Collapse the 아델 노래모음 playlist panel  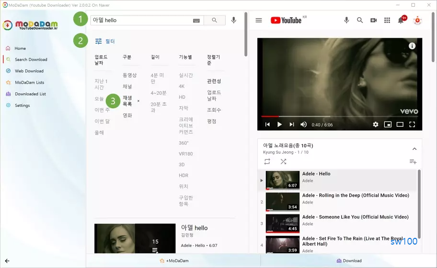click(414, 149)
